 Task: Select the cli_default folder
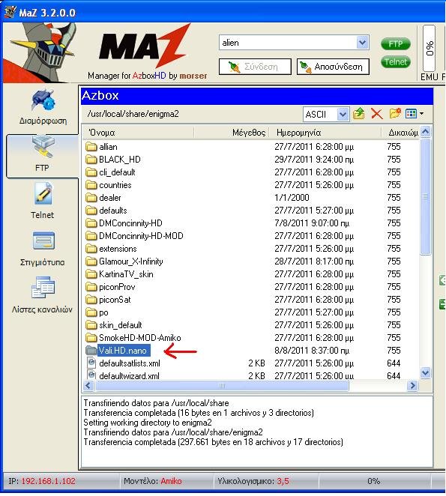(110, 172)
